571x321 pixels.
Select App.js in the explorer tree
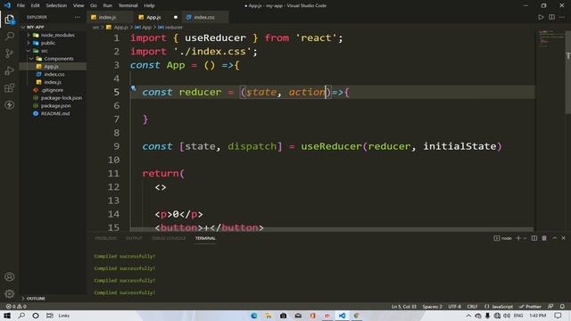point(53,67)
